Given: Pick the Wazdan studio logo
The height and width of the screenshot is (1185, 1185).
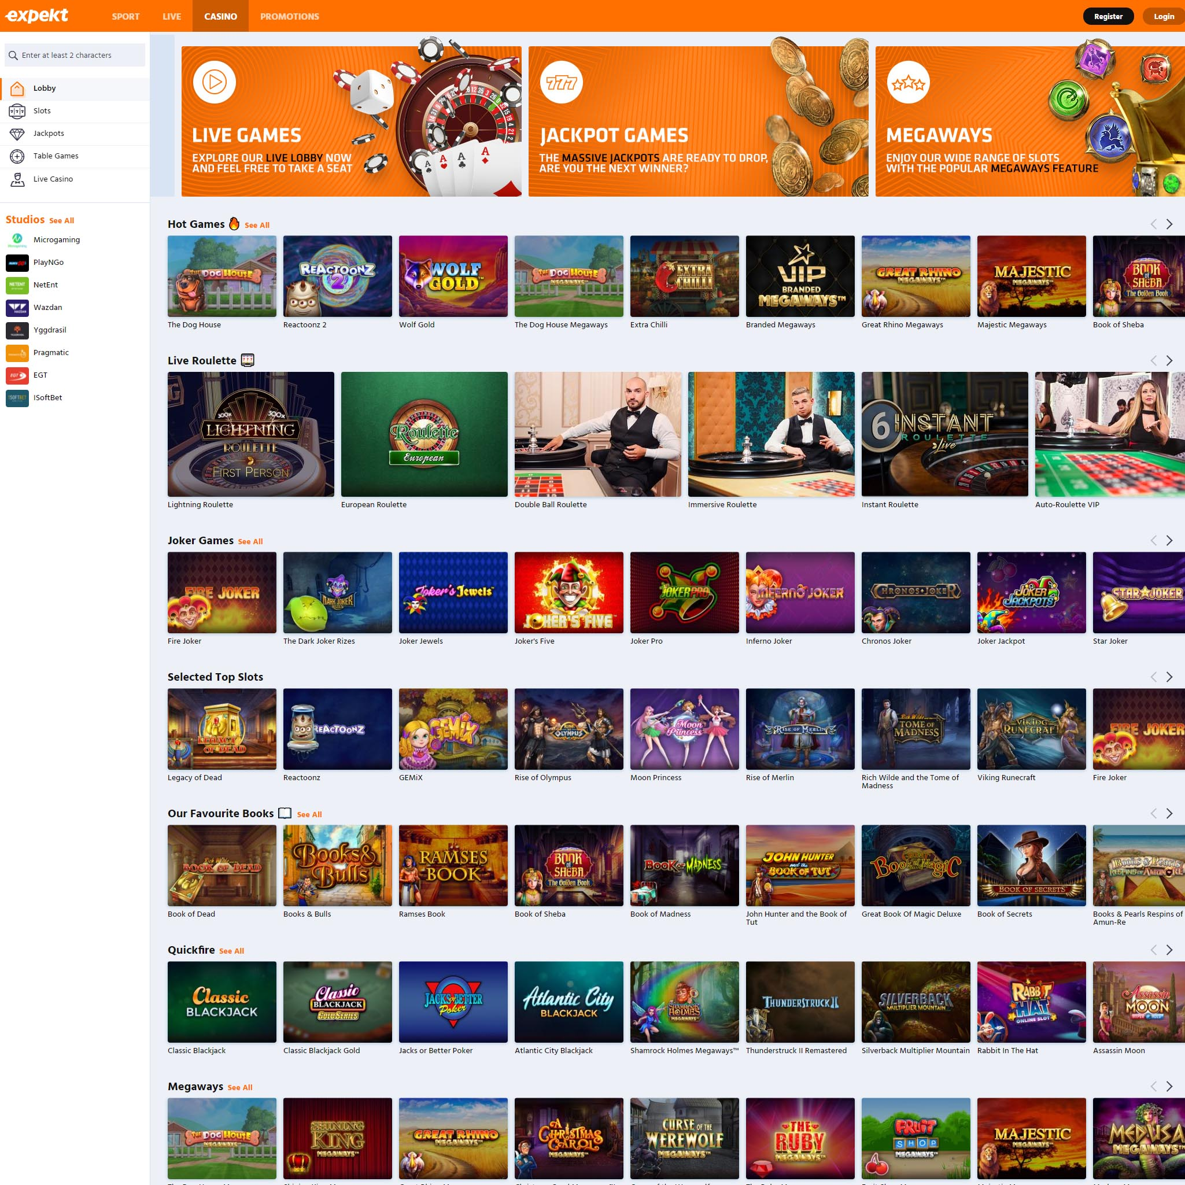Looking at the screenshot, I should tap(17, 307).
